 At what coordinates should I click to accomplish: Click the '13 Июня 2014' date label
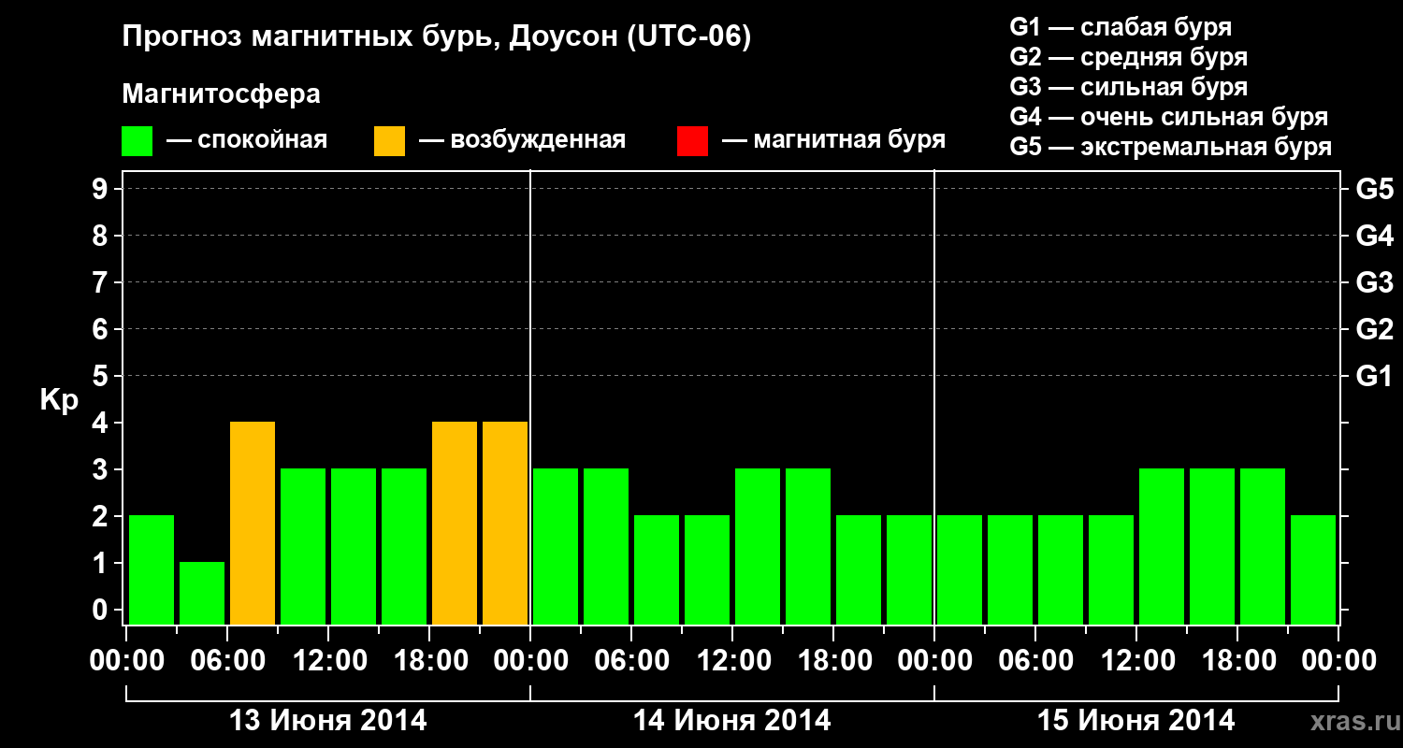327,721
